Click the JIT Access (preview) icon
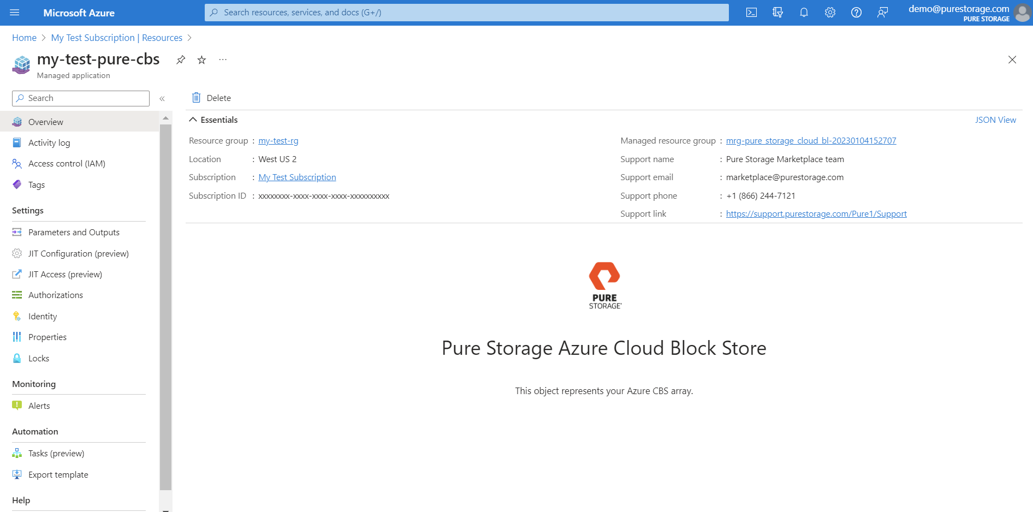1033x512 pixels. tap(17, 275)
